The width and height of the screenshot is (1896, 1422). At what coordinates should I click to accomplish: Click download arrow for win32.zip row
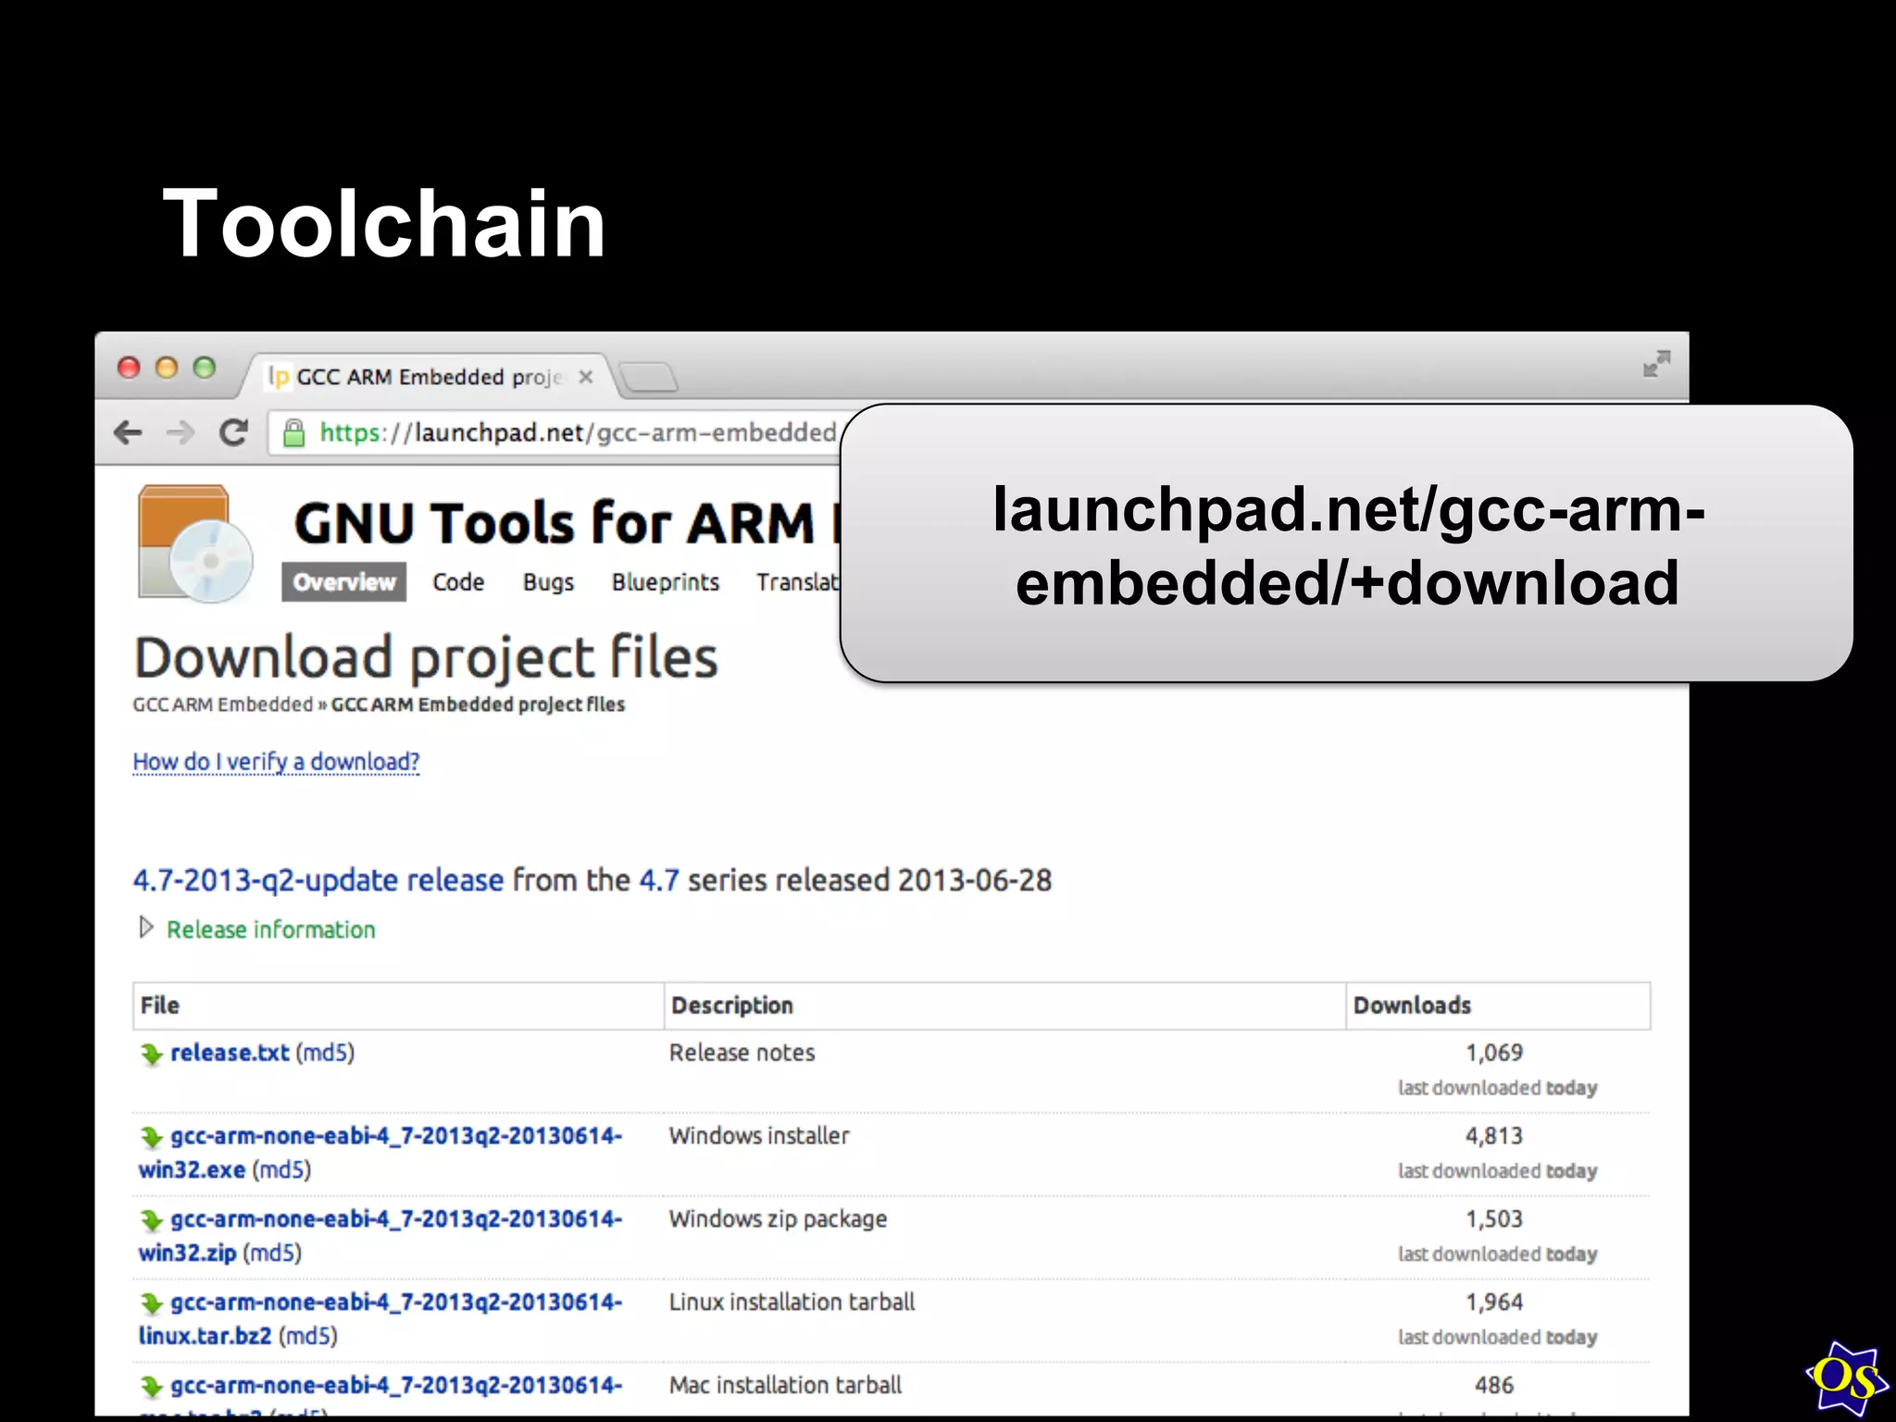tap(151, 1220)
